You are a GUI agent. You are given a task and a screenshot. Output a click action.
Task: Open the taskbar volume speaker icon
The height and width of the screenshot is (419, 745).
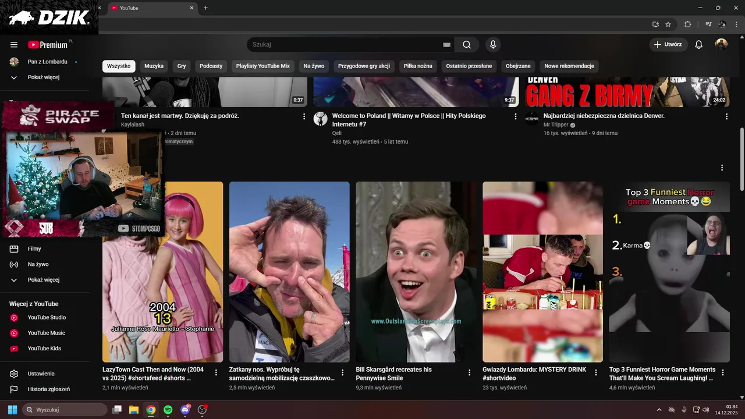click(x=706, y=410)
